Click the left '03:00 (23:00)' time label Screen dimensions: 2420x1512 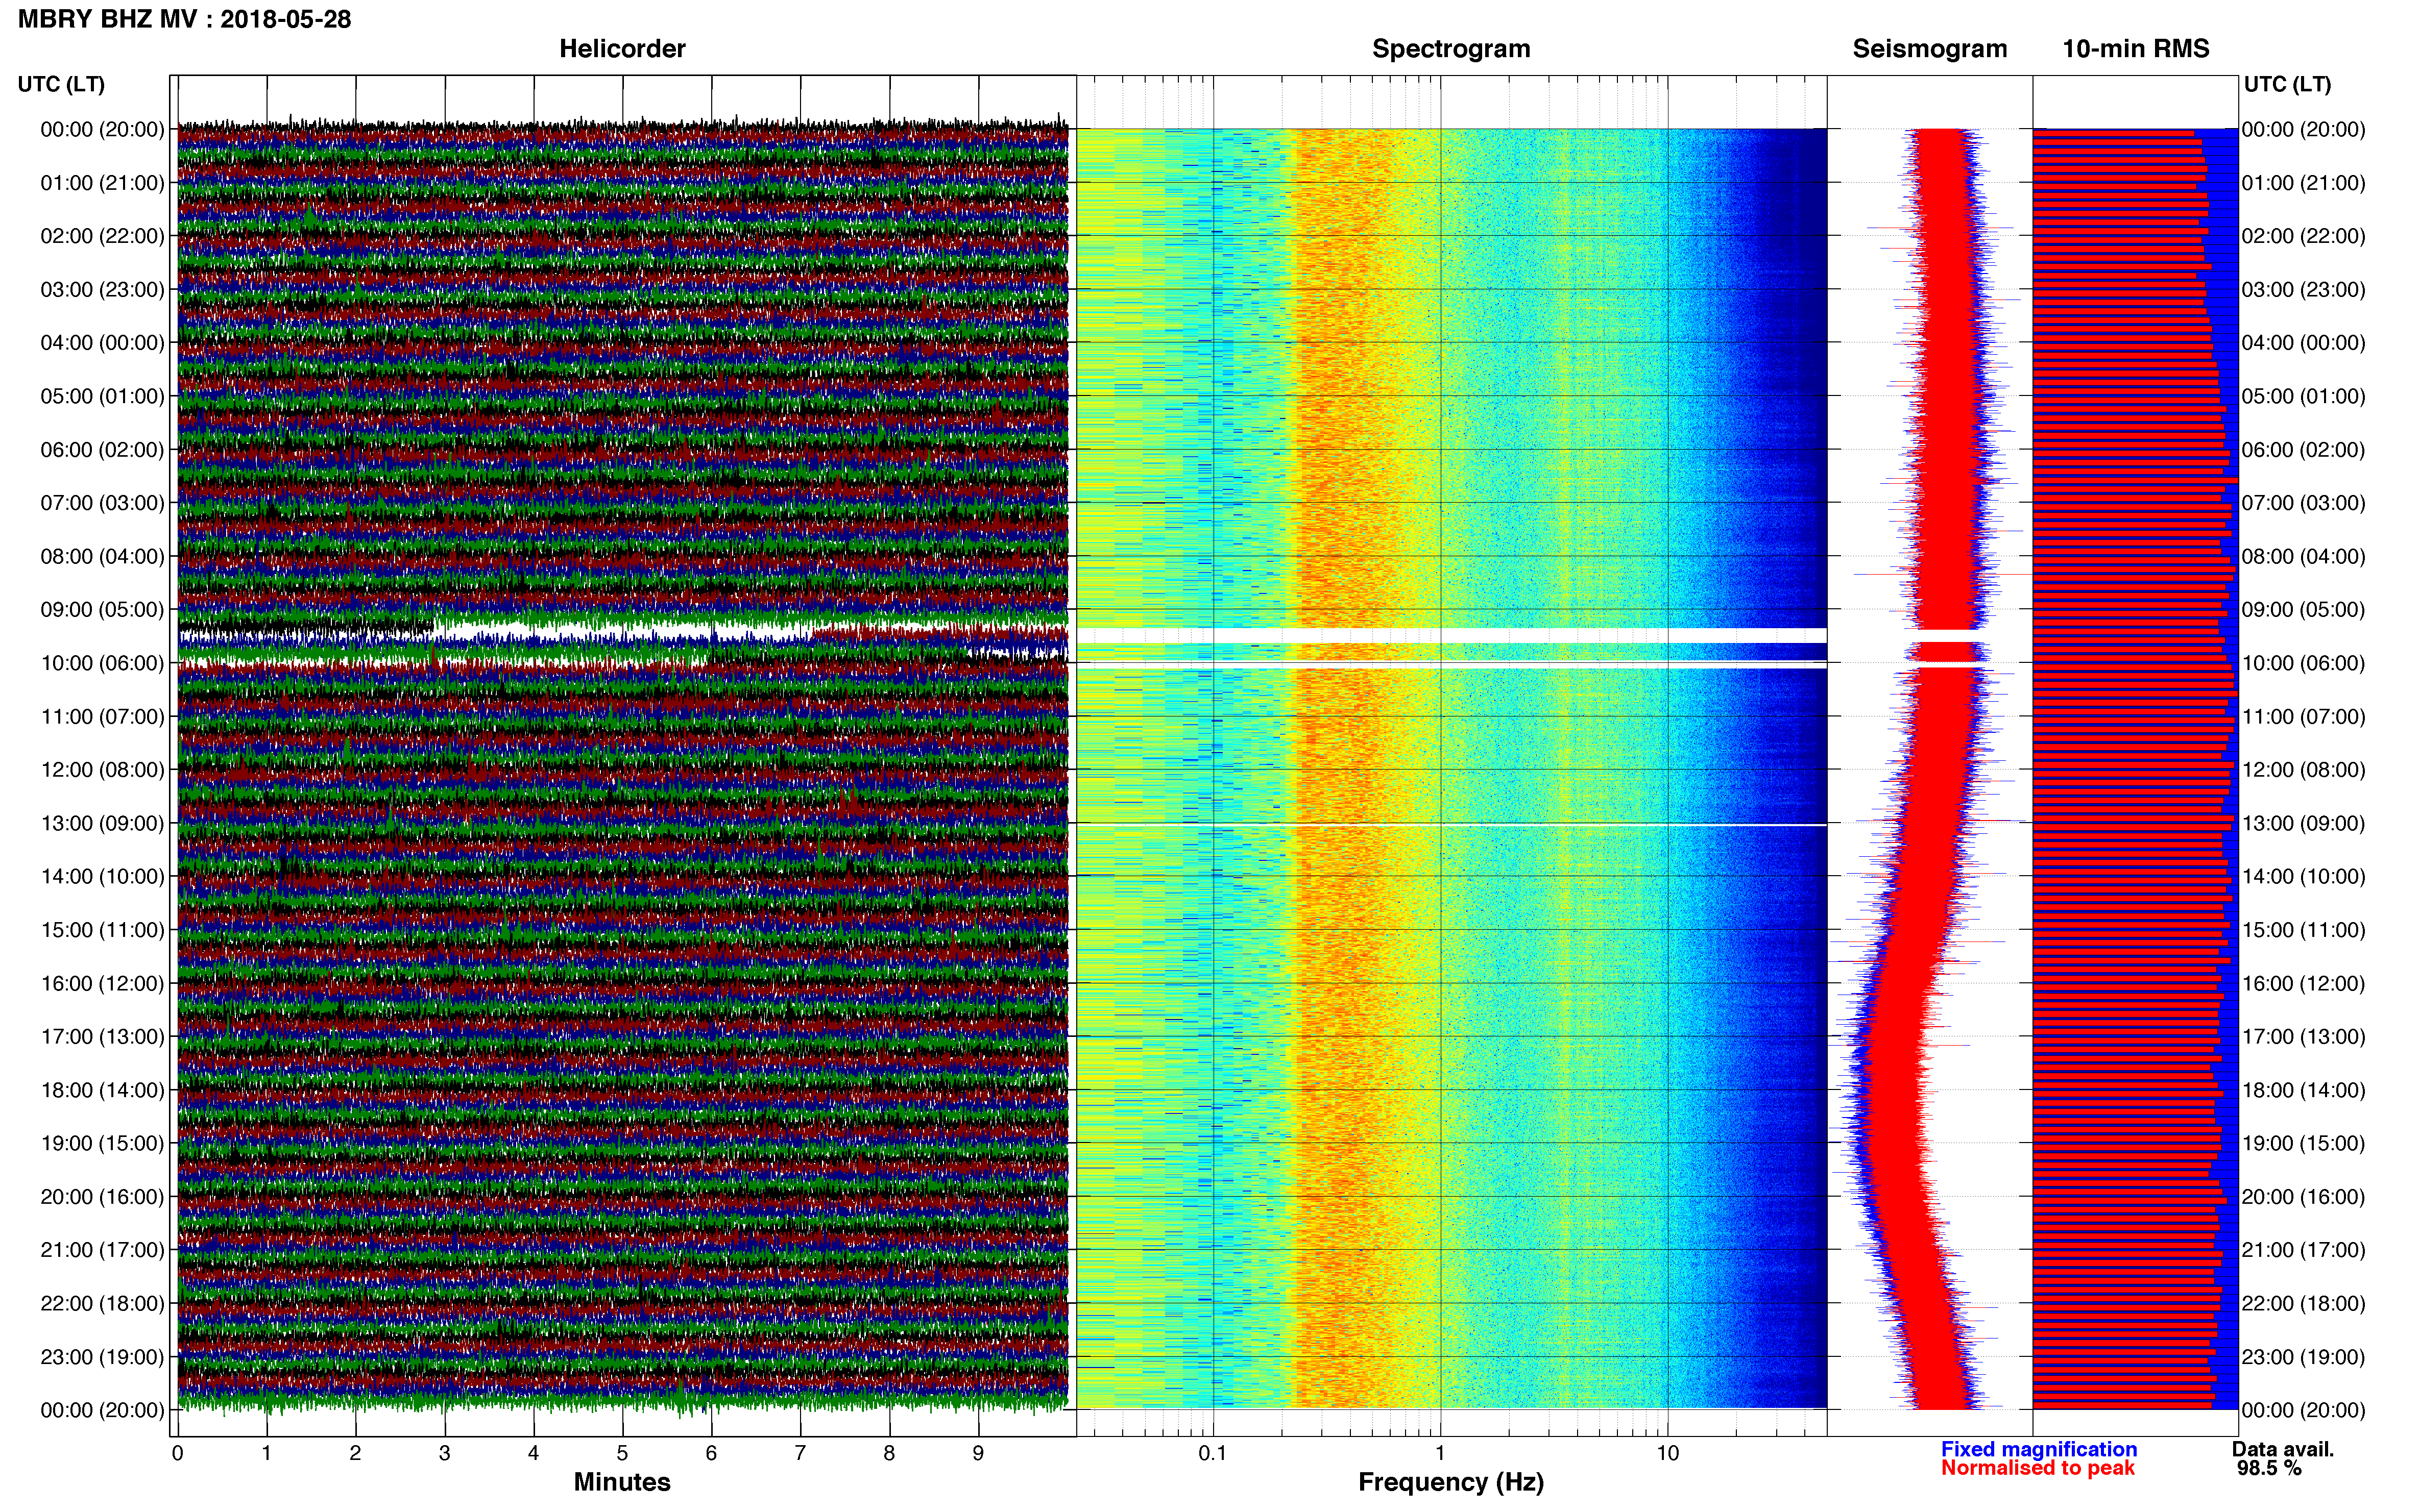102,290
